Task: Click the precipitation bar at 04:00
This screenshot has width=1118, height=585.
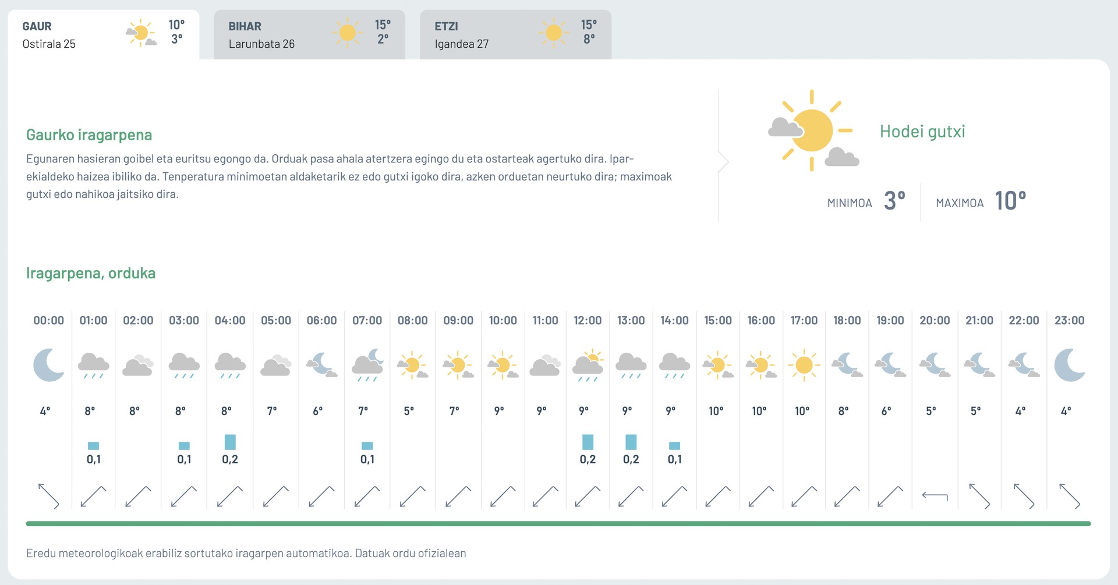Action: pos(230,442)
